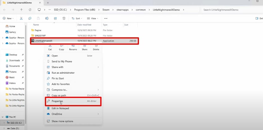Refresh the current folder
Screen dimensions: 263x130
tap(30, 10)
